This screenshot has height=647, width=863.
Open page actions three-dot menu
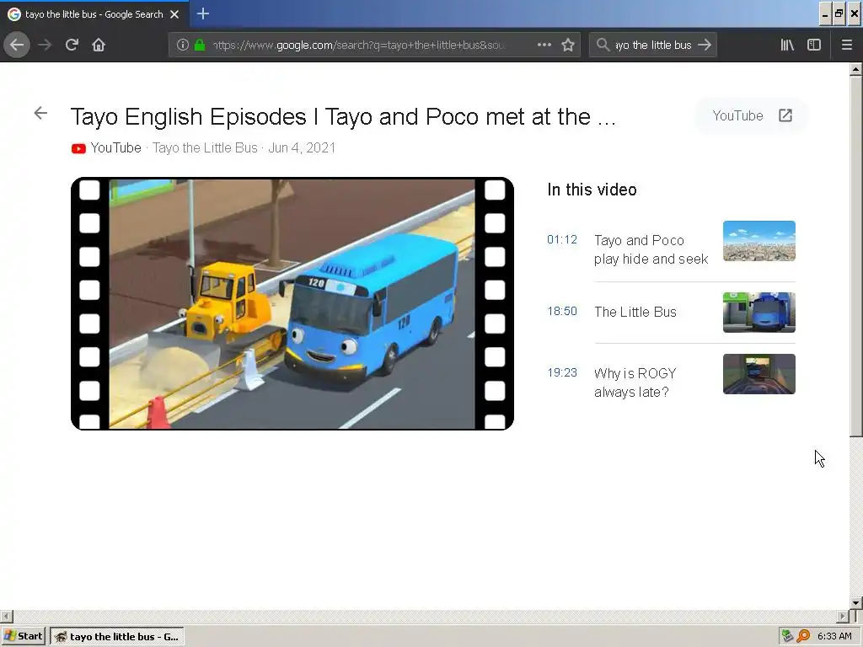click(x=544, y=45)
